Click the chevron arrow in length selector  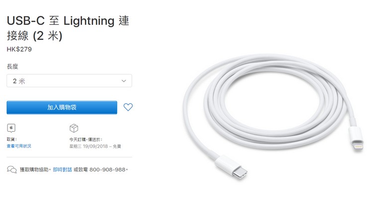(x=124, y=81)
